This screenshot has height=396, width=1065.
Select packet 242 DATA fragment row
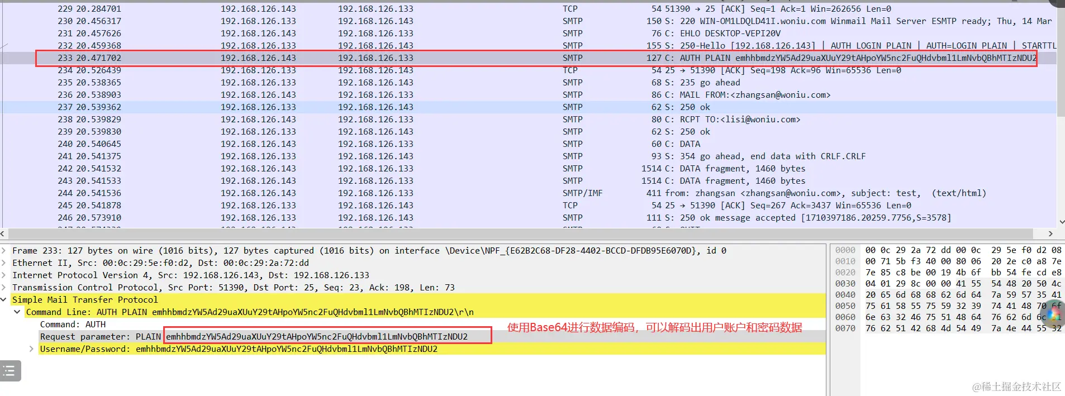click(529, 169)
